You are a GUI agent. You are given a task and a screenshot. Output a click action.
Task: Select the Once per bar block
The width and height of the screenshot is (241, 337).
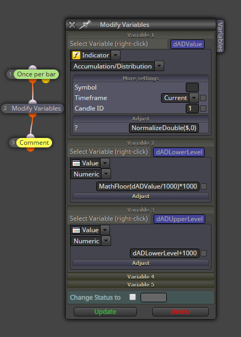pyautogui.click(x=36, y=74)
